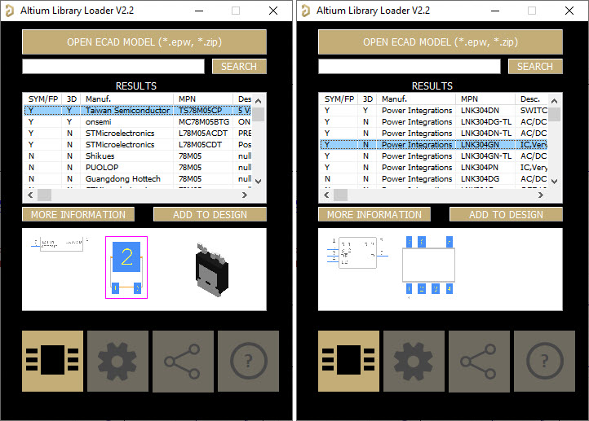Image resolution: width=589 pixels, height=421 pixels.
Task: Open the share tab icon in right window
Action: [479, 361]
